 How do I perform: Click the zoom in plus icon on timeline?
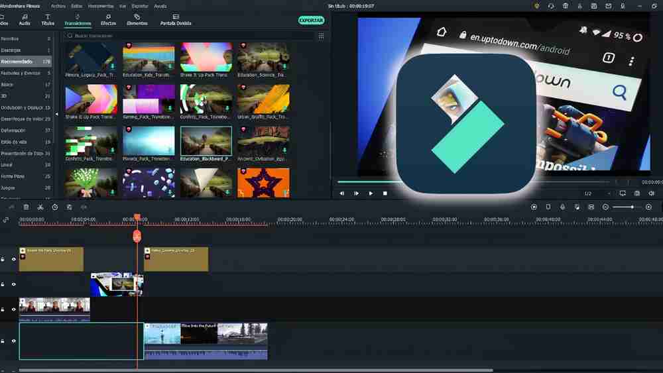coord(648,207)
